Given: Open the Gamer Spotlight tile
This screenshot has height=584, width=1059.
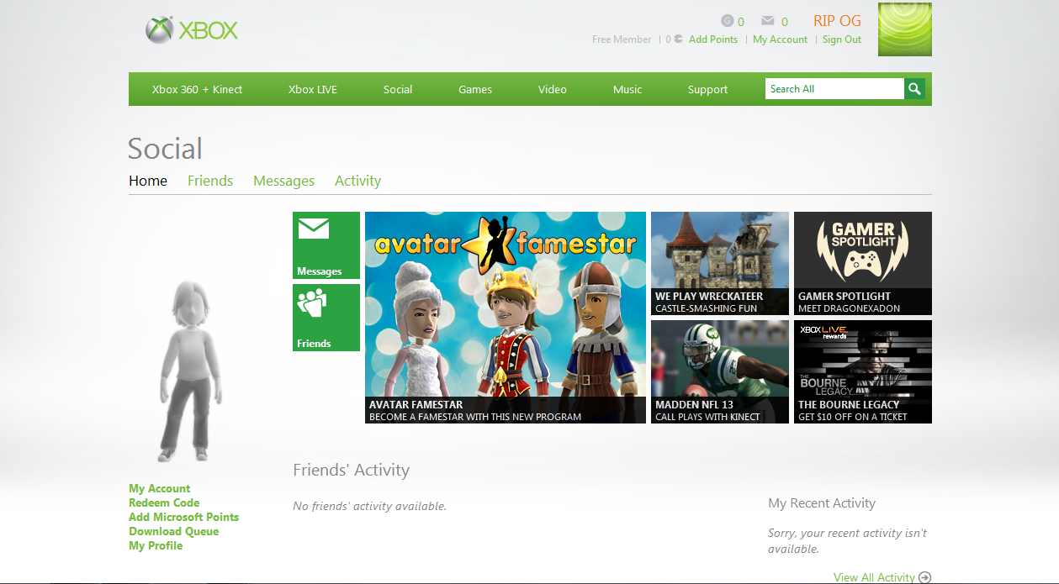Looking at the screenshot, I should click(863, 263).
